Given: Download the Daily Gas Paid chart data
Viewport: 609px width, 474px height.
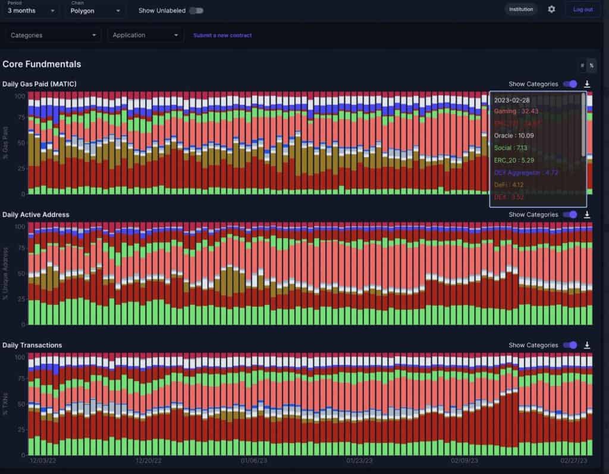Looking at the screenshot, I should 587,84.
